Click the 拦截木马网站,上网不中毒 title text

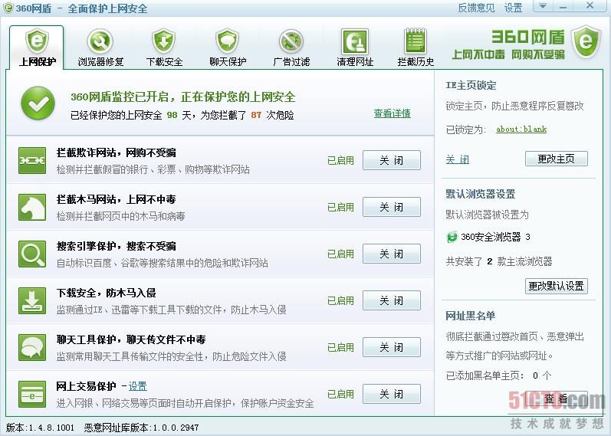116,199
